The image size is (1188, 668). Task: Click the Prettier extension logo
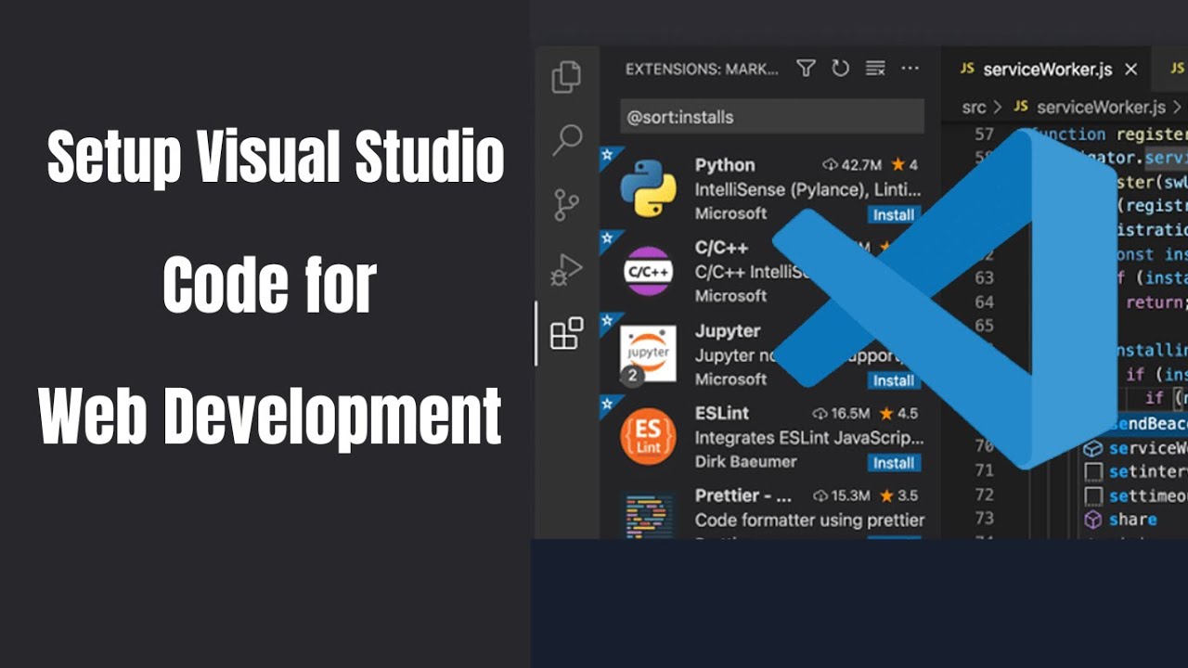650,516
